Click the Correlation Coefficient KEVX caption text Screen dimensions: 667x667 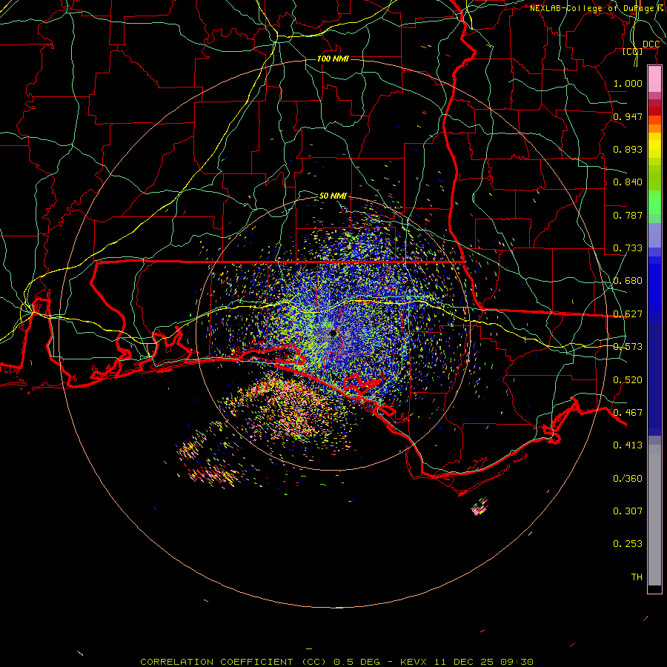click(336, 662)
